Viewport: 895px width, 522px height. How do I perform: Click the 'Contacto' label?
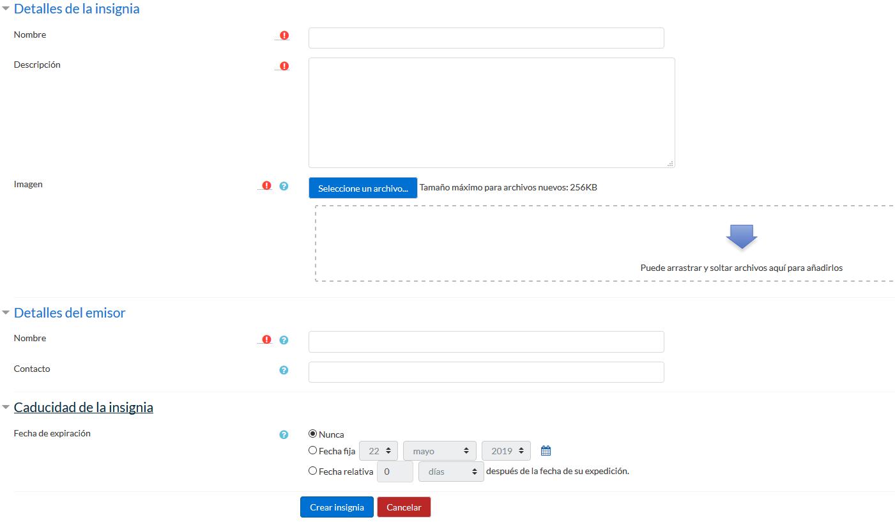32,369
